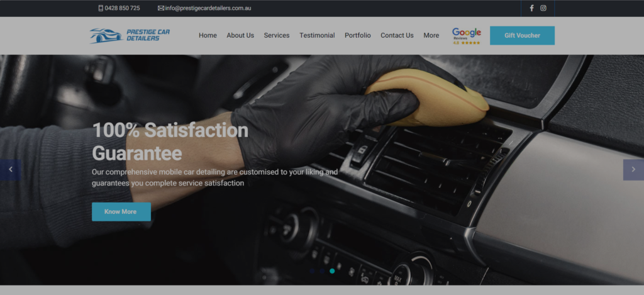Screen dimensions: 644x295
Task: Click the Prestige Car Detailers logo
Action: pos(130,35)
